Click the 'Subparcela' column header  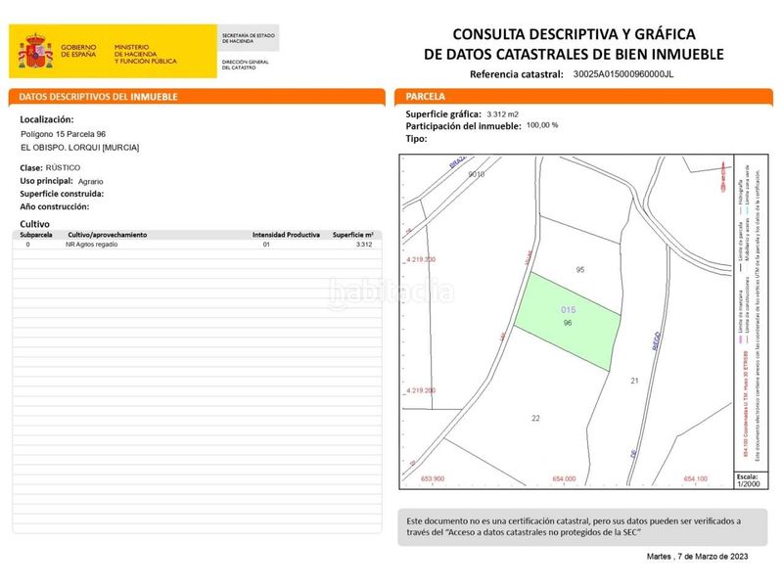pos(36,235)
